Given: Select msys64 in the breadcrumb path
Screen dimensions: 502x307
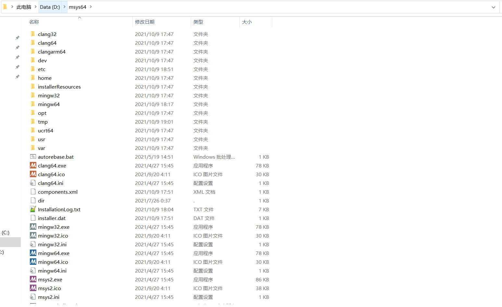Looking at the screenshot, I should [x=78, y=7].
